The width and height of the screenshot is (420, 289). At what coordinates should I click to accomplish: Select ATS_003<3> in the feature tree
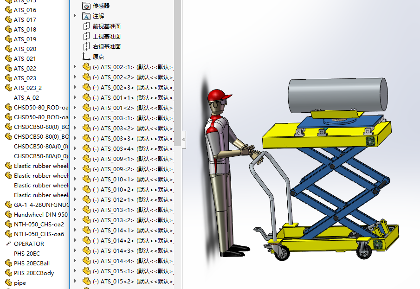coord(133,138)
